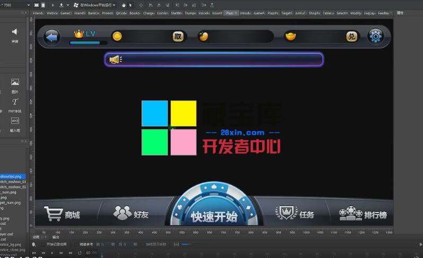Jump to first frame in timeline
Viewport: 423px width, 258px height.
[34, 253]
